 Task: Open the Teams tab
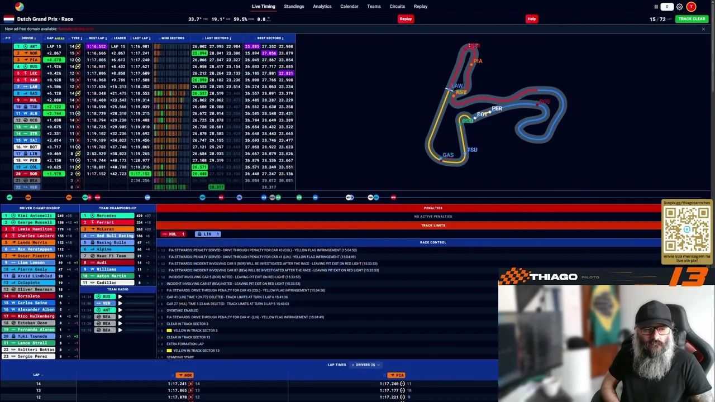pyautogui.click(x=374, y=7)
